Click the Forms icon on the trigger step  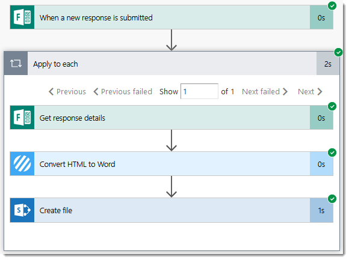coord(22,17)
